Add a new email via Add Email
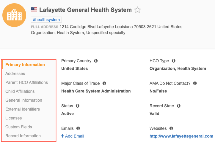This screenshot has height=142, width=215. [73, 136]
